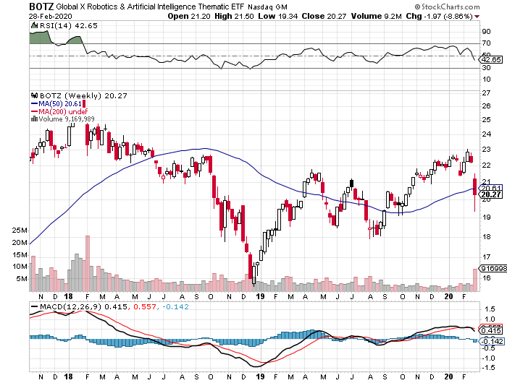The image size is (507, 383).
Task: Click the Open 21.20 value
Action: [x=189, y=16]
